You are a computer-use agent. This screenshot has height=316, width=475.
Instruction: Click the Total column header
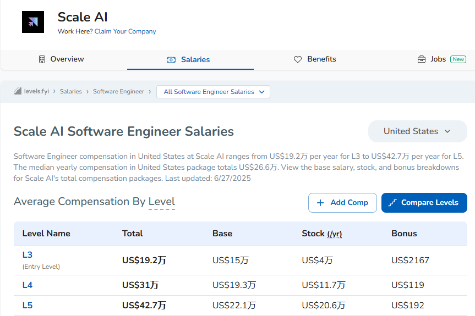[x=133, y=234]
